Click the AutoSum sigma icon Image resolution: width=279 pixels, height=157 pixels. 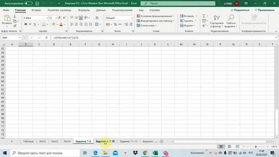(x=204, y=16)
